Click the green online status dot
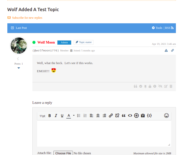 [34, 42]
